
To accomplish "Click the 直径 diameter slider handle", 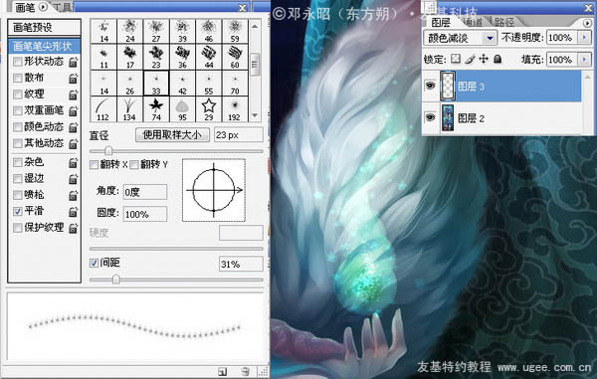I will [108, 151].
